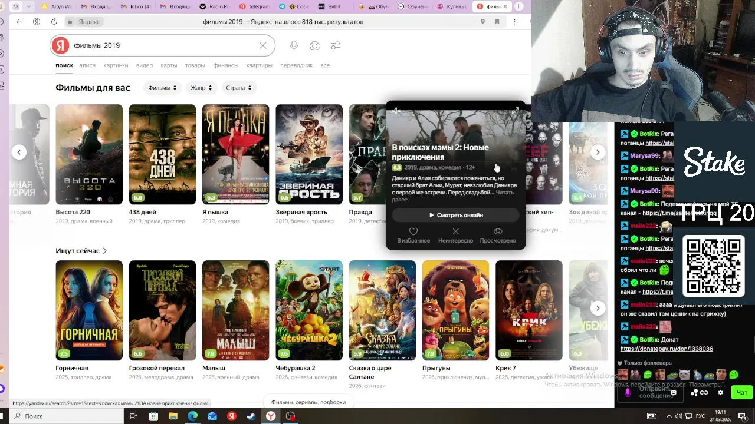
Task: Open the browser three-dot menu
Action: click(515, 22)
